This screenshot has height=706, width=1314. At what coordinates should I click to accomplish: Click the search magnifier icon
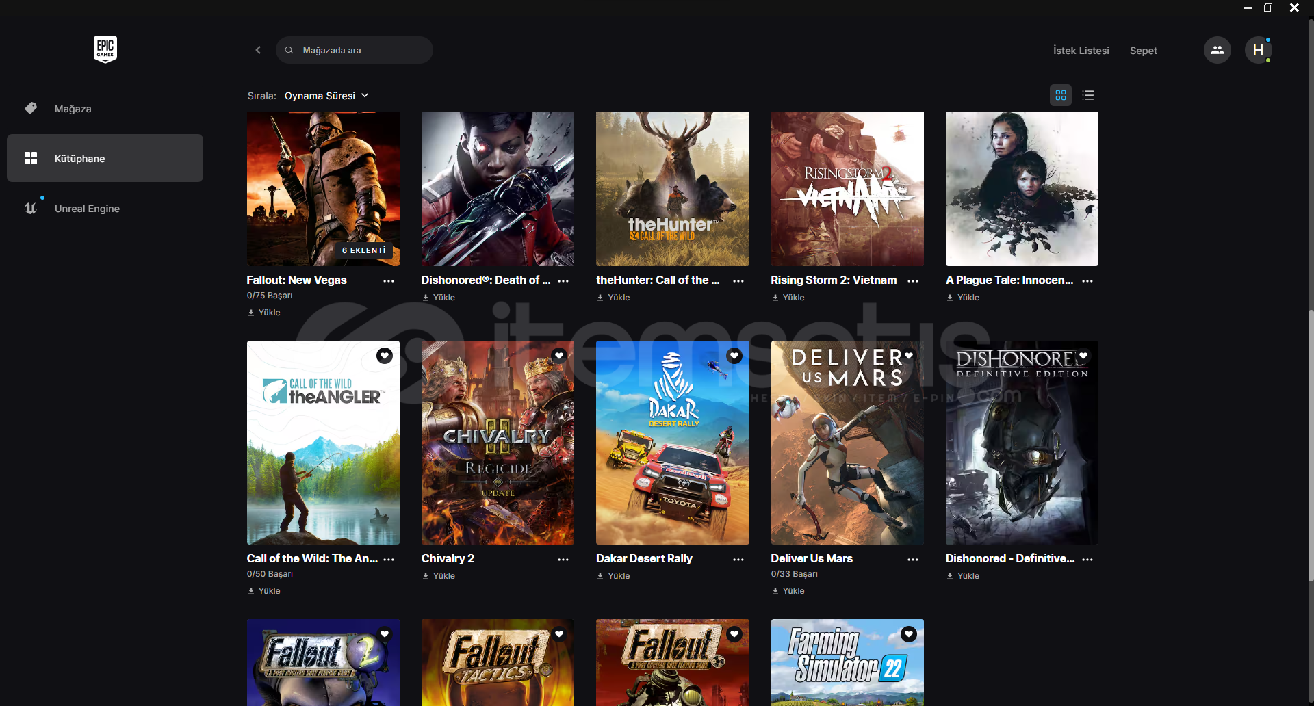pyautogui.click(x=289, y=50)
